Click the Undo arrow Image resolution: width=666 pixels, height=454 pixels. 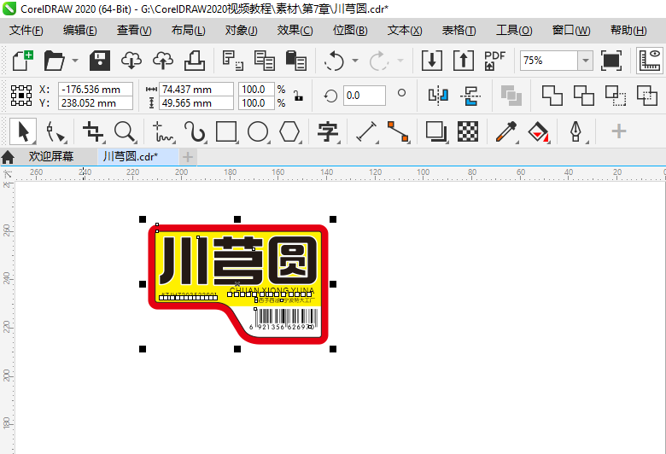coord(334,61)
